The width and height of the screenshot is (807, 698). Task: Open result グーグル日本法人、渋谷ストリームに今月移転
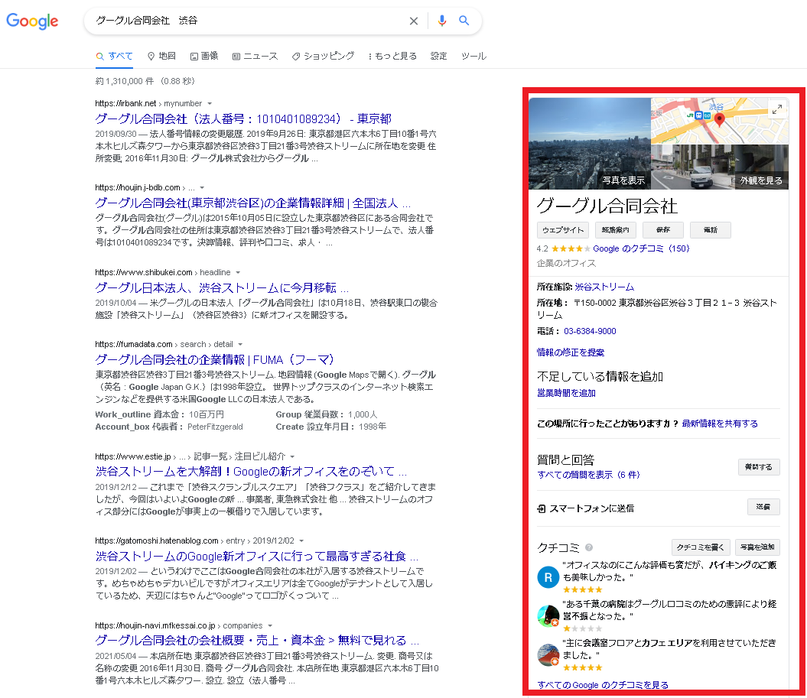point(222,287)
